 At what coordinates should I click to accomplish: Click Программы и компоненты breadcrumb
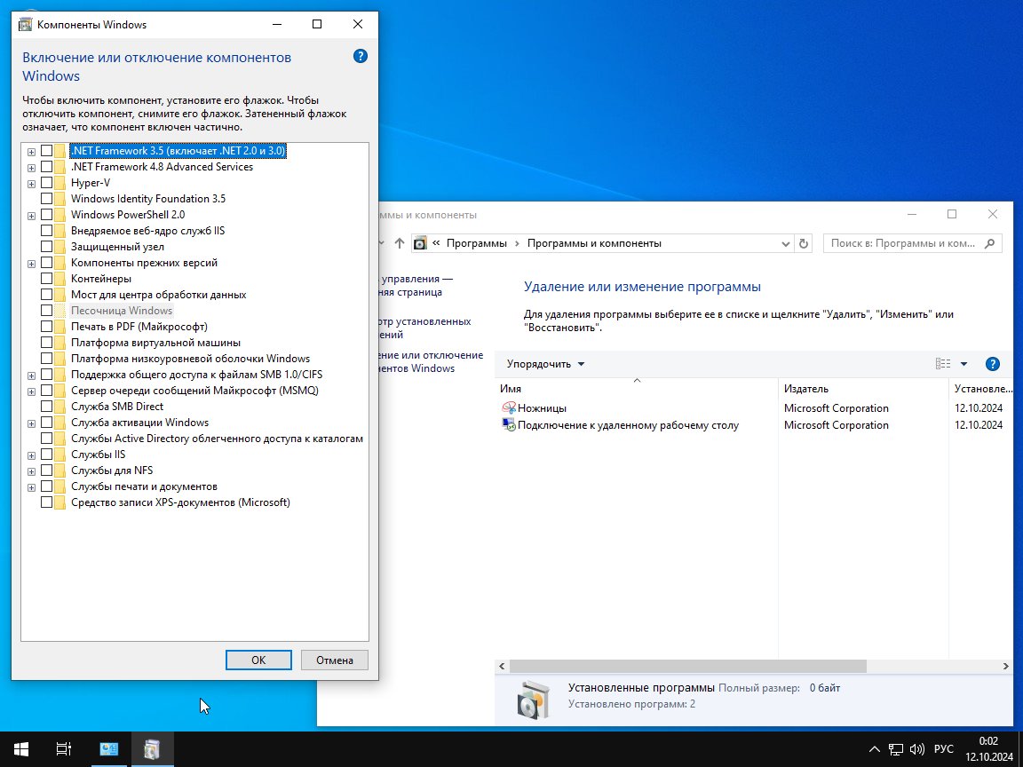tap(594, 243)
